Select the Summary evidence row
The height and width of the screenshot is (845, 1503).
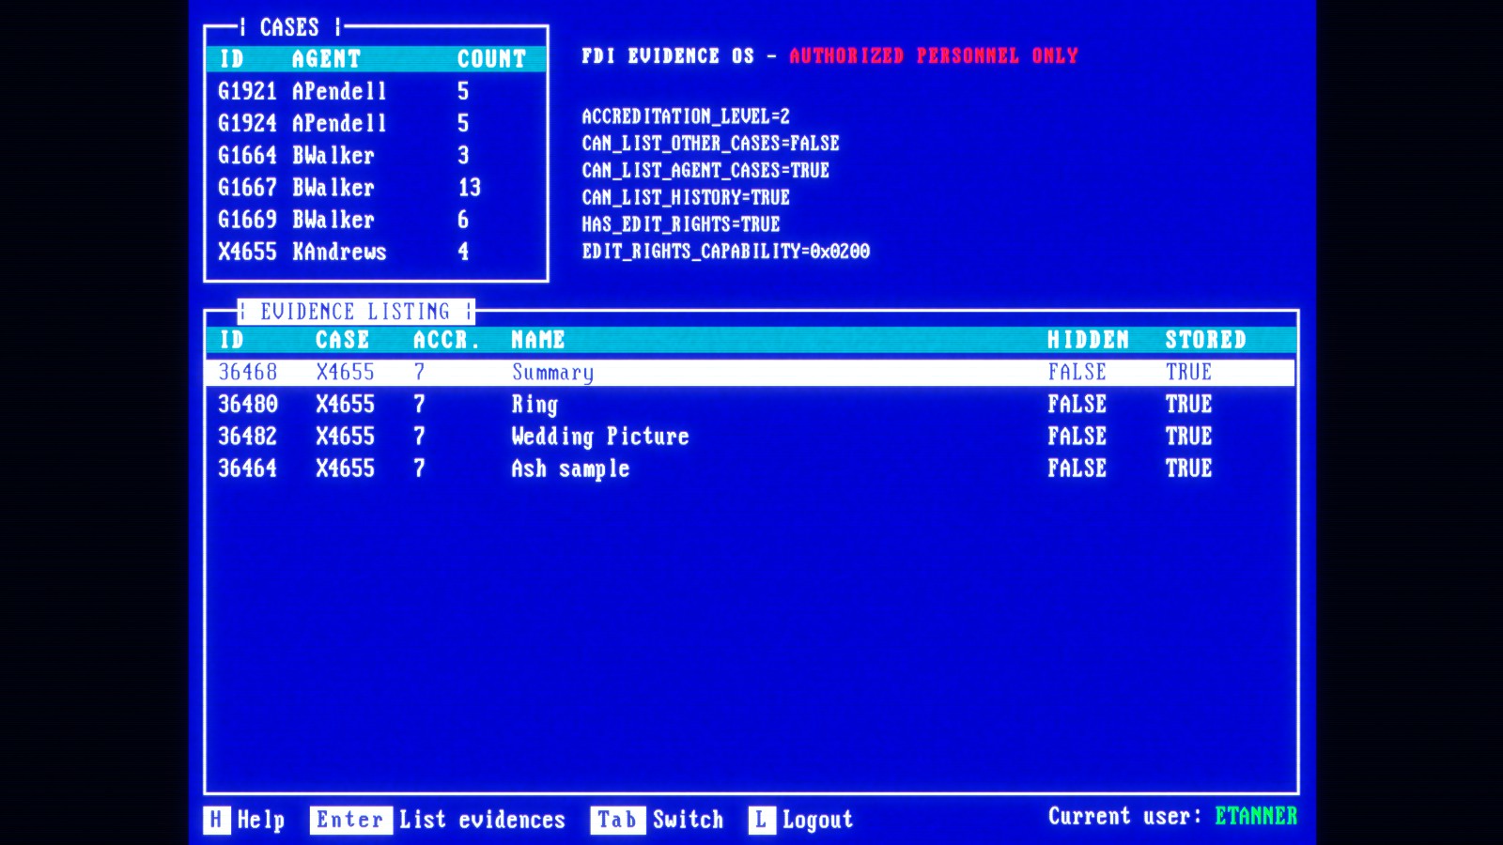pos(552,372)
